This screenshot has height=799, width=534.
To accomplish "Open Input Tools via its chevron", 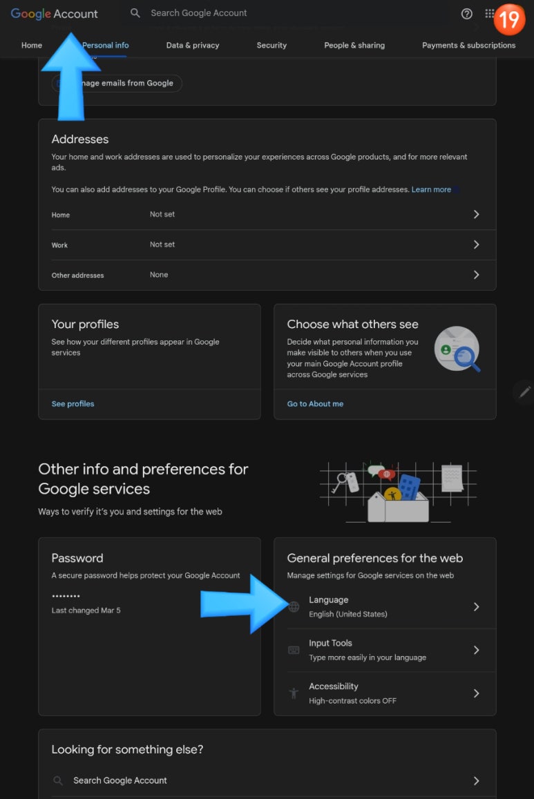I will tap(476, 650).
